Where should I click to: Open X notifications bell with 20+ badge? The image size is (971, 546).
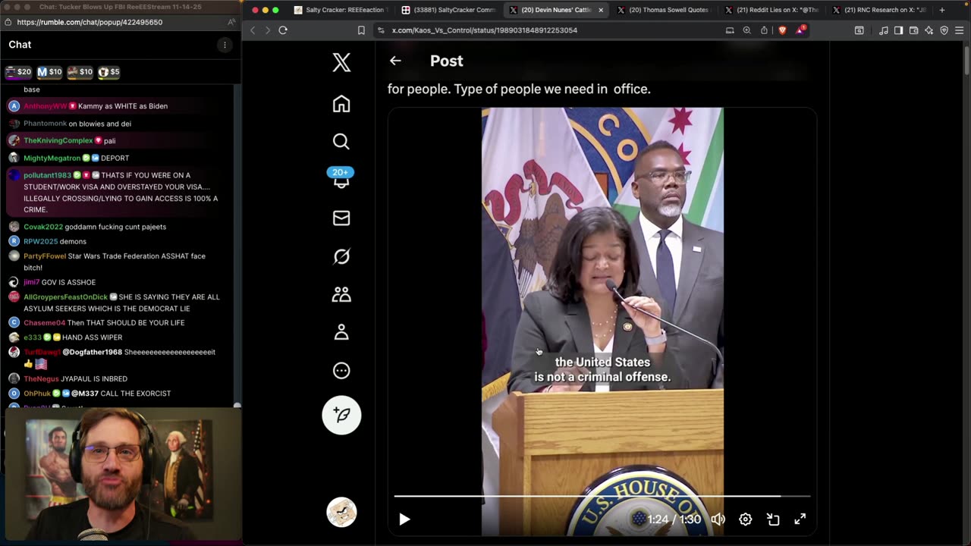[341, 177]
